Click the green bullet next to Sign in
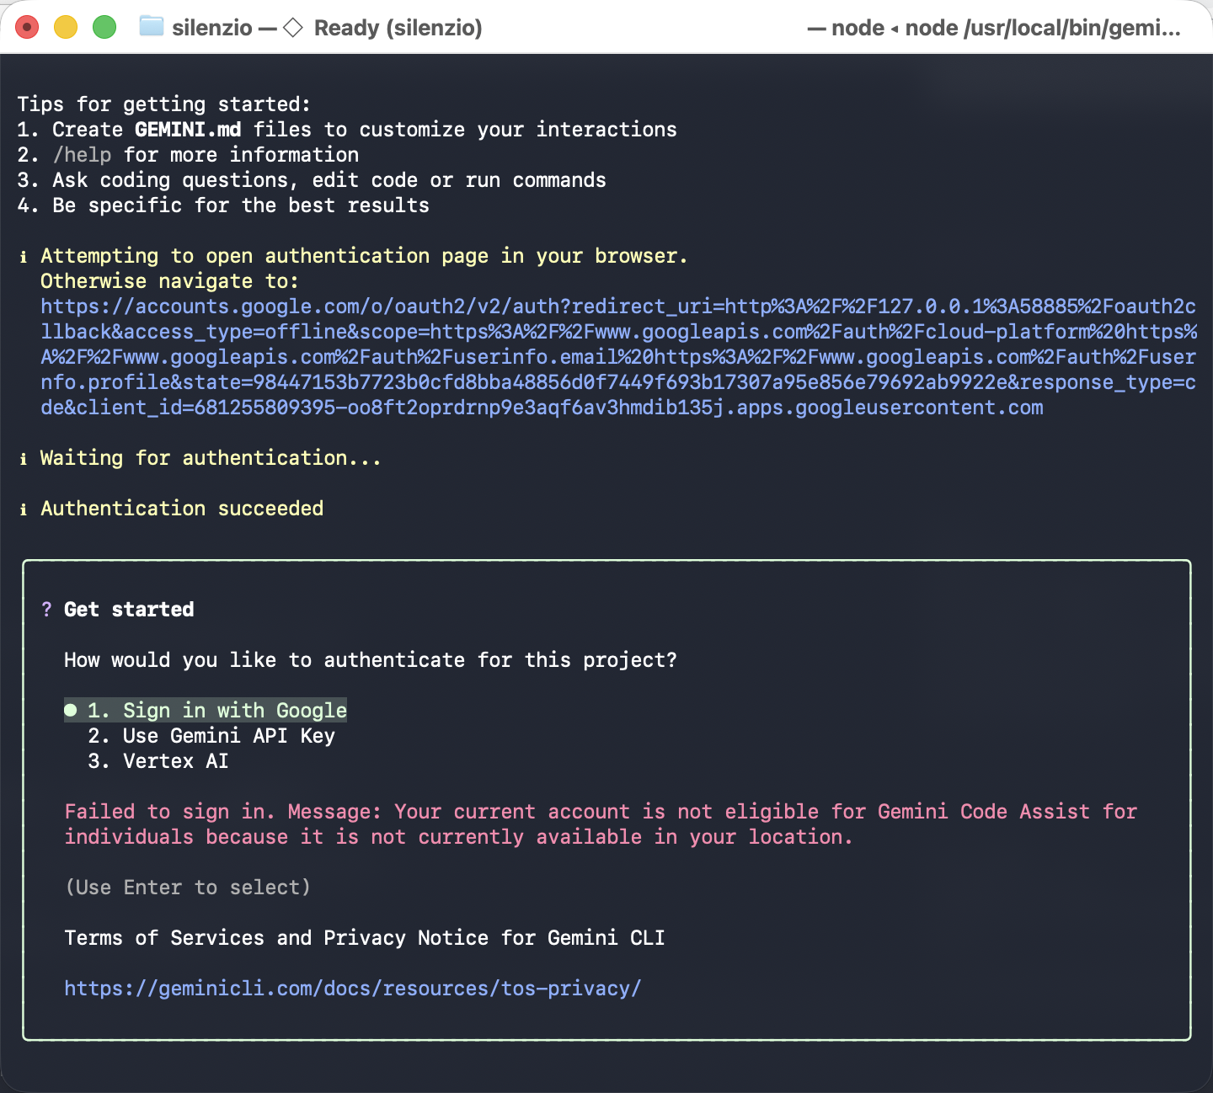Image resolution: width=1213 pixels, height=1093 pixels. [71, 711]
